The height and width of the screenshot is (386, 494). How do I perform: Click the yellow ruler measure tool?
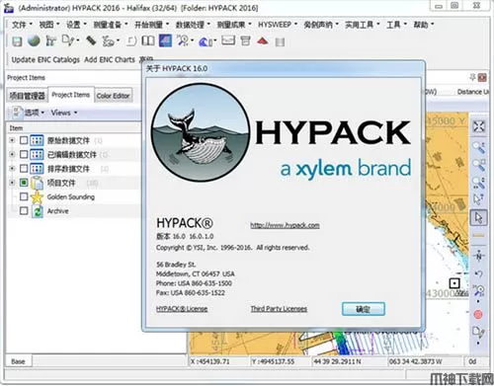(478, 235)
